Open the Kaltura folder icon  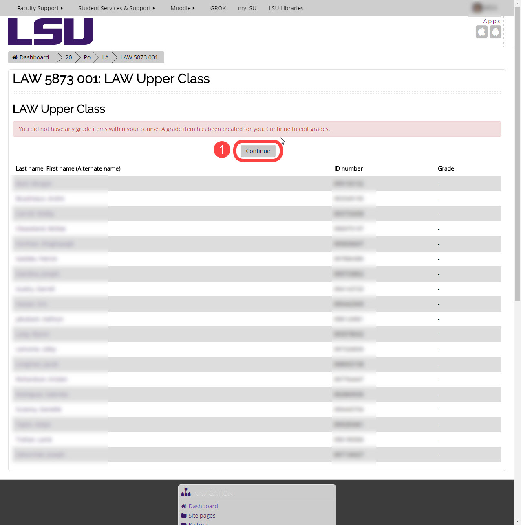184,524
